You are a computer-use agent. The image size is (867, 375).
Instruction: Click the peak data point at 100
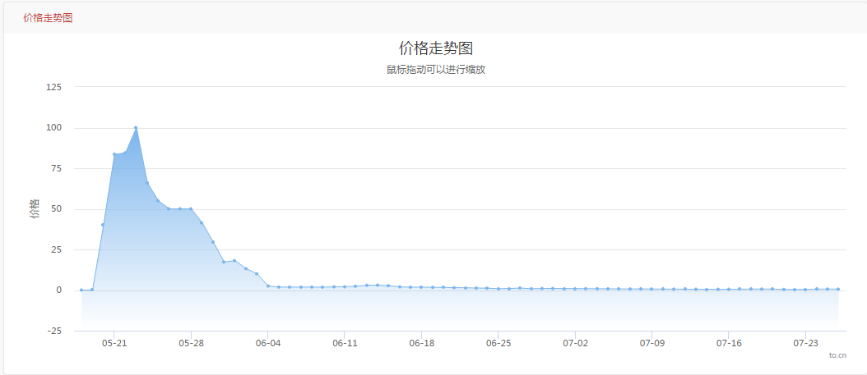[136, 128]
